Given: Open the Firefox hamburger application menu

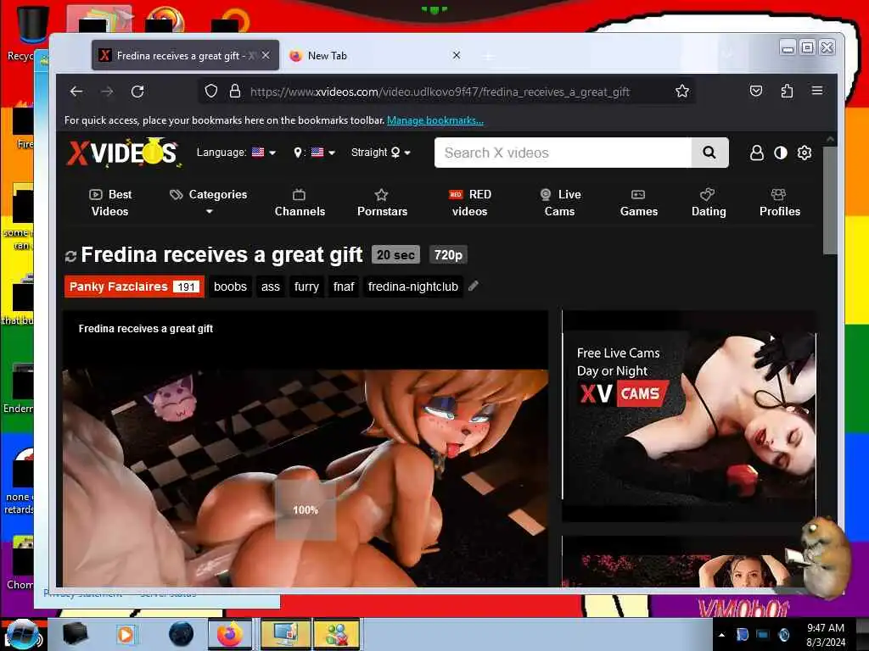Looking at the screenshot, I should (817, 91).
